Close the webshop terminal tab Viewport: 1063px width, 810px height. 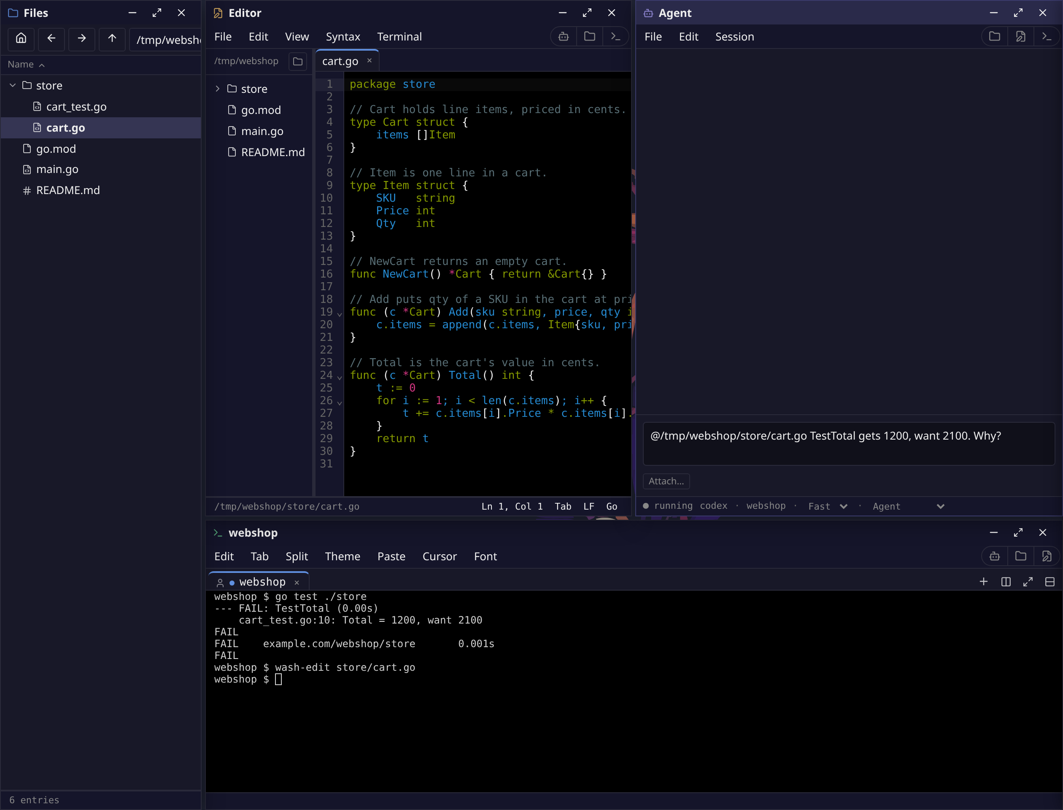point(297,583)
